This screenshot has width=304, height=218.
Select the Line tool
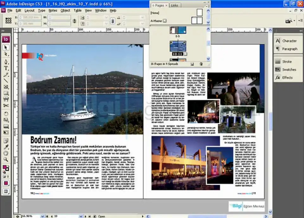(6, 81)
